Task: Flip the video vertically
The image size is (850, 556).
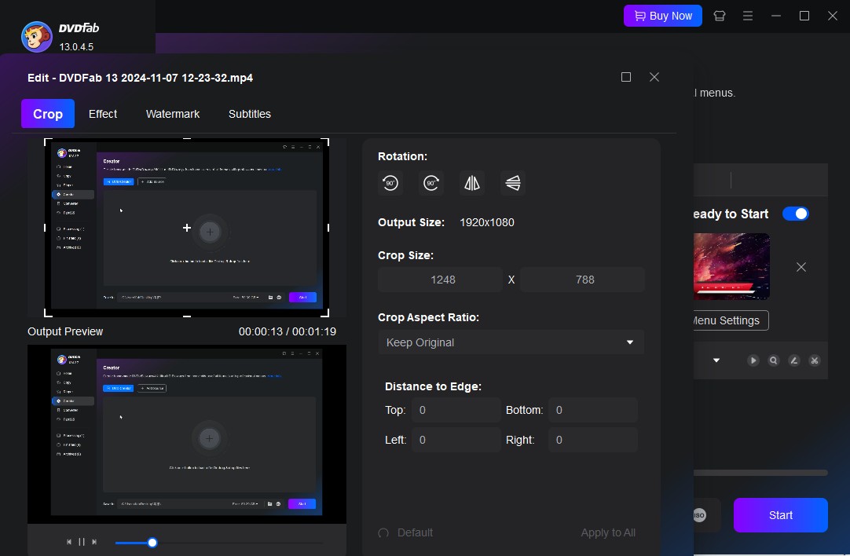Action: point(512,183)
